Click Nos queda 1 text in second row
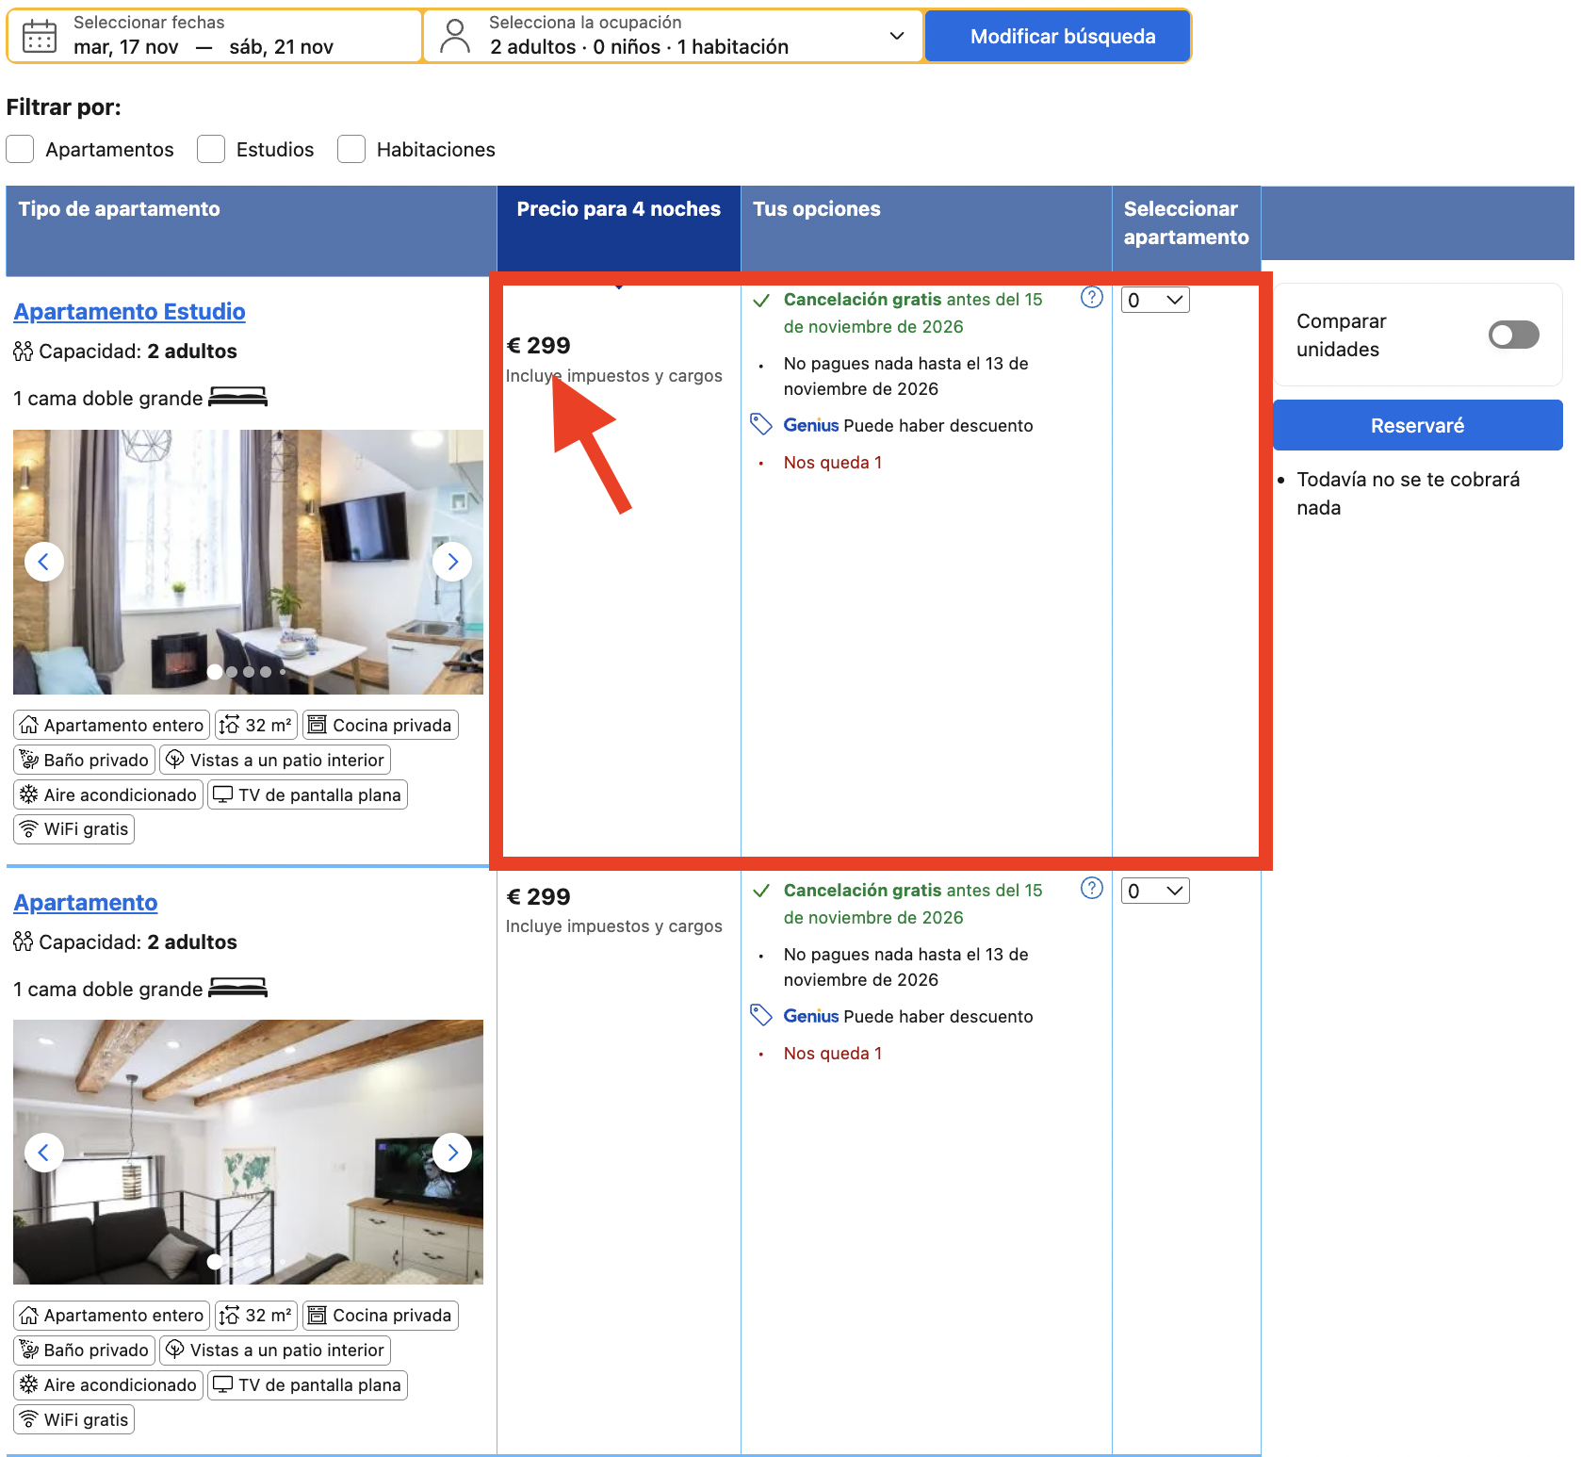The width and height of the screenshot is (1581, 1457). [833, 1053]
